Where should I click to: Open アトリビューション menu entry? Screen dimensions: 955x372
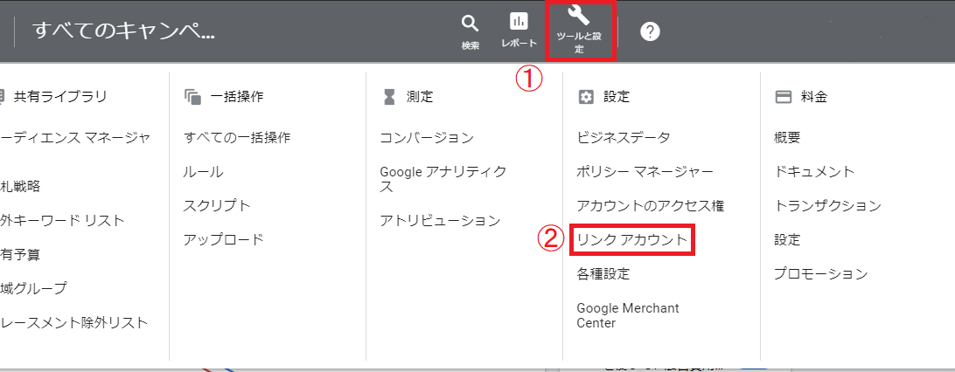click(x=441, y=221)
